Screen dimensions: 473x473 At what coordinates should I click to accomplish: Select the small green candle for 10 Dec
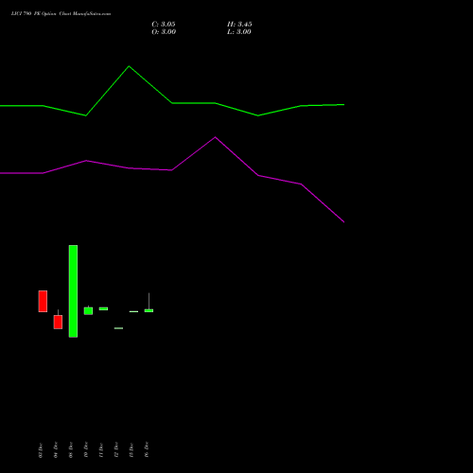click(x=88, y=310)
